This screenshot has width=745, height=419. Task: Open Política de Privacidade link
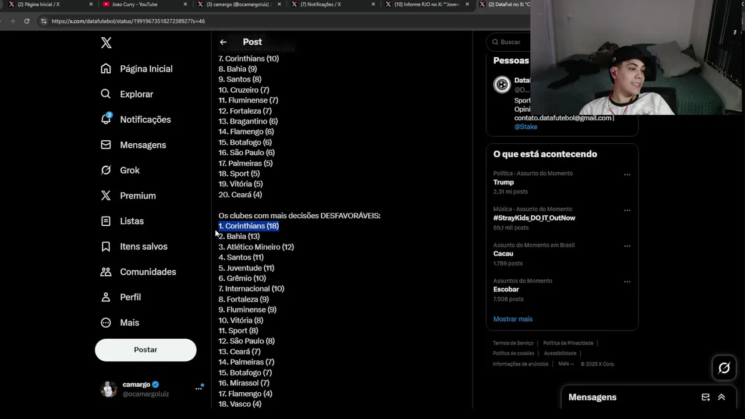568,343
